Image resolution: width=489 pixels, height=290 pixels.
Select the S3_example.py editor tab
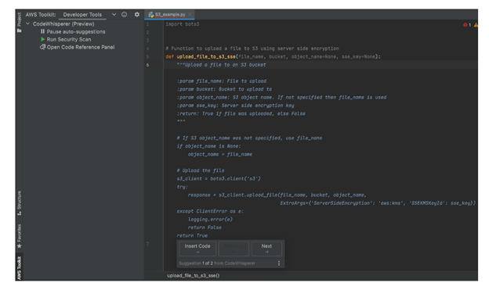coord(169,14)
